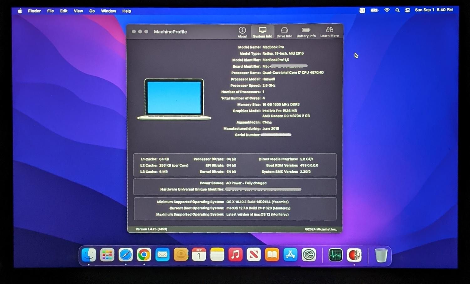Image resolution: width=470 pixels, height=284 pixels.
Task: Click Version 1.4.25 (1453) in footer
Action: click(x=151, y=229)
